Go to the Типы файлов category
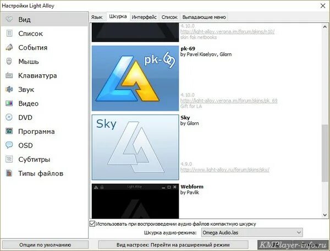 click(x=44, y=173)
